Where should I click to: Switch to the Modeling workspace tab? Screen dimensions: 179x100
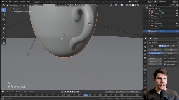(x=45, y=2)
